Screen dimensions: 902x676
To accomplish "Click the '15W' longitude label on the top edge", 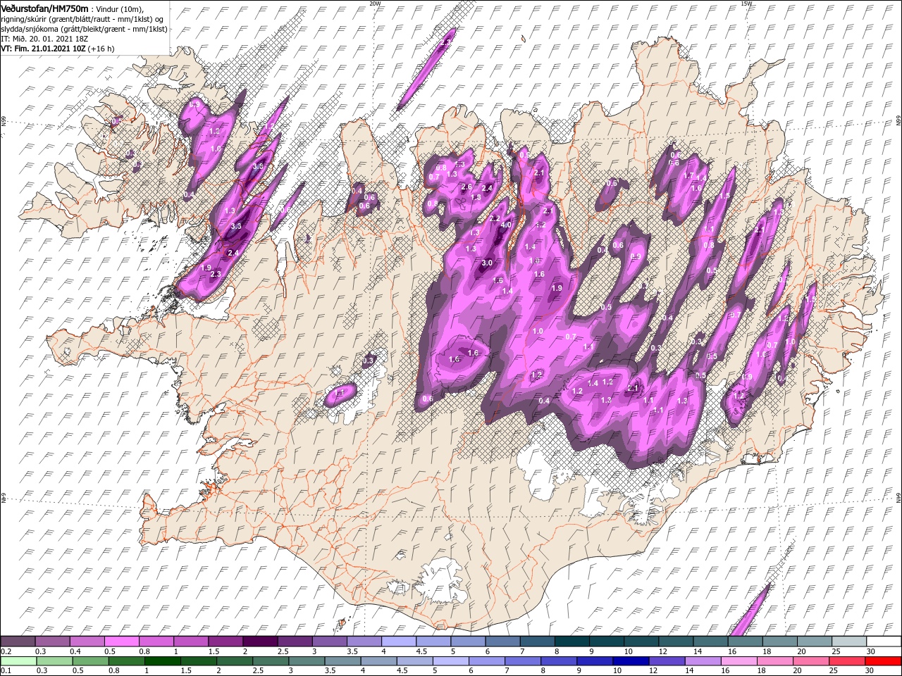I will click(x=746, y=3).
